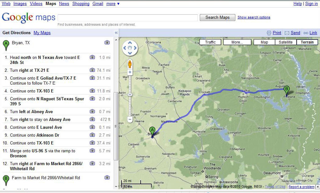This screenshot has height=193, width=320.
Task: Select step 2 'Turn right at TX-21 E'
Action: pos(56,70)
